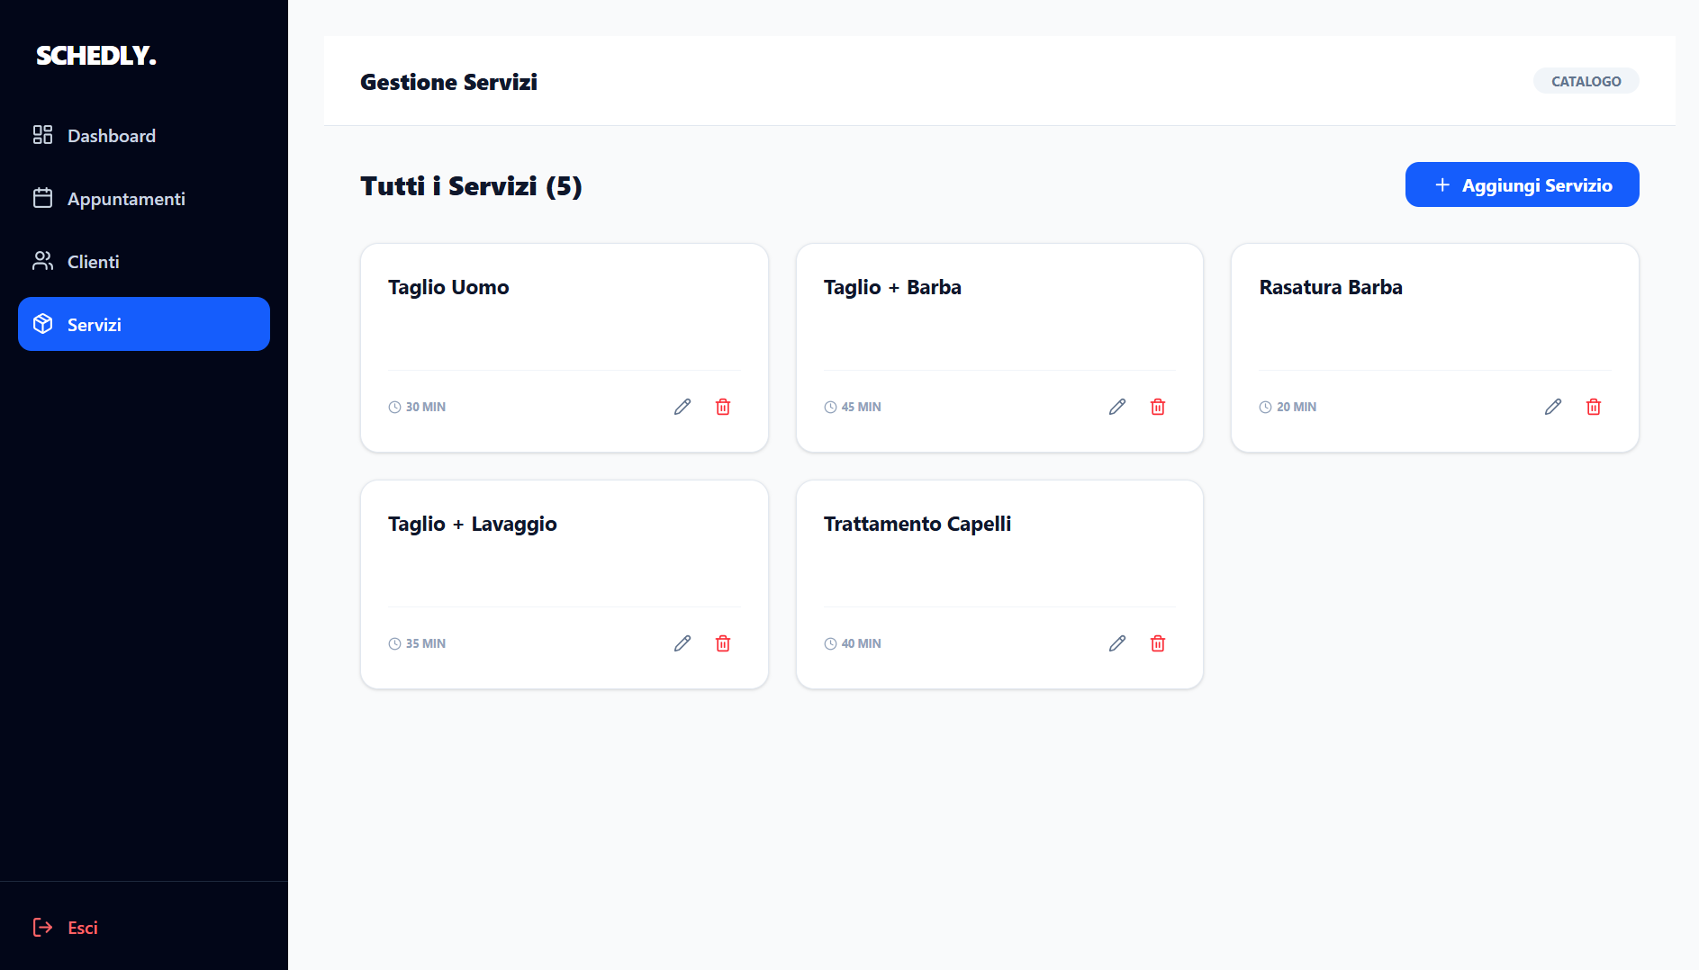Delete the Taglio + Lavaggio service

click(x=723, y=643)
